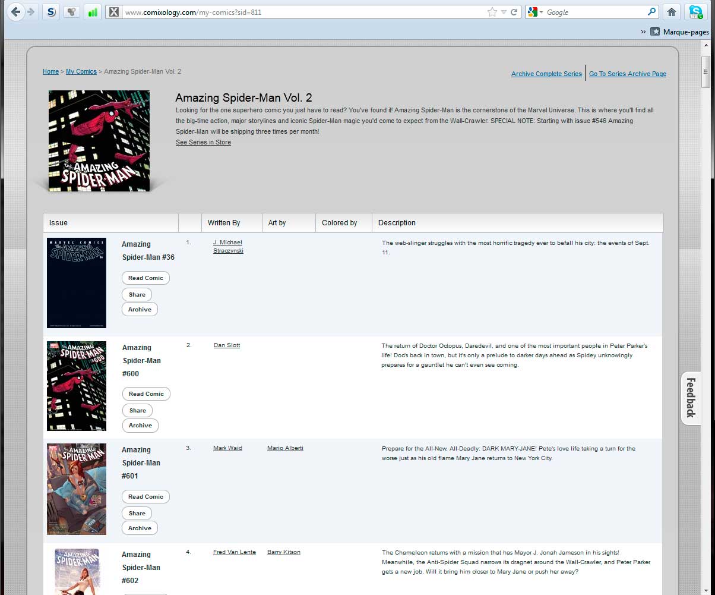Open Amazing Spider-Man #36 cover thumbnail
This screenshot has height=595, width=715.
pyautogui.click(x=77, y=283)
